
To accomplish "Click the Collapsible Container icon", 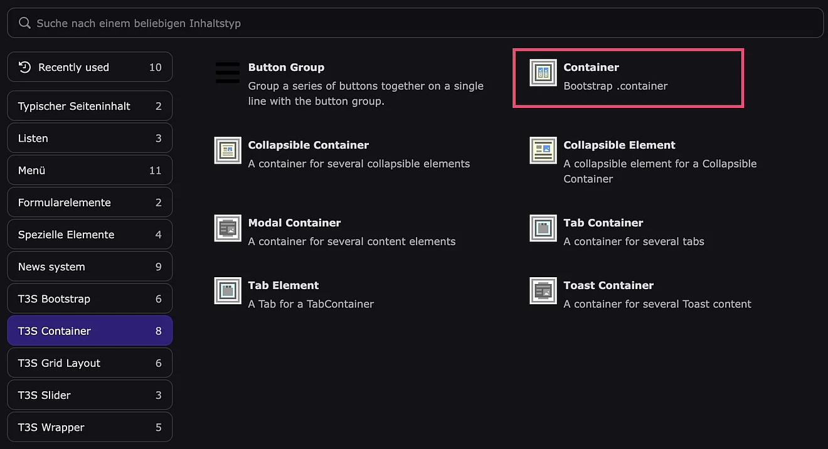I will click(228, 151).
